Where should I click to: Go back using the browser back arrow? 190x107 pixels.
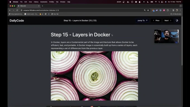[x=10, y=10]
